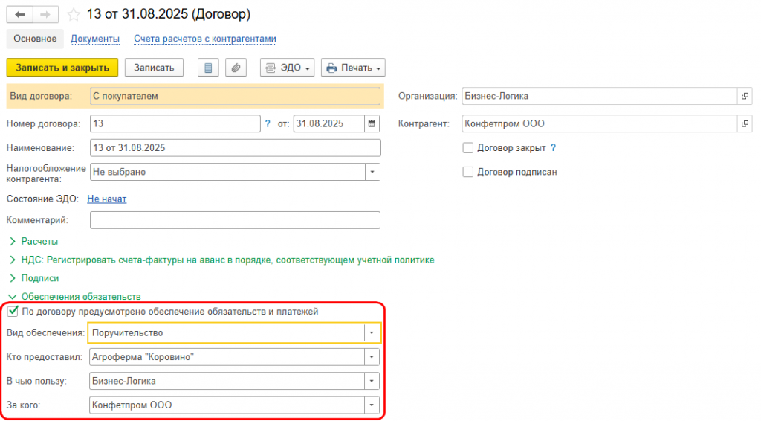Click the Номер договора input field
This screenshot has height=421, width=761.
coord(175,123)
